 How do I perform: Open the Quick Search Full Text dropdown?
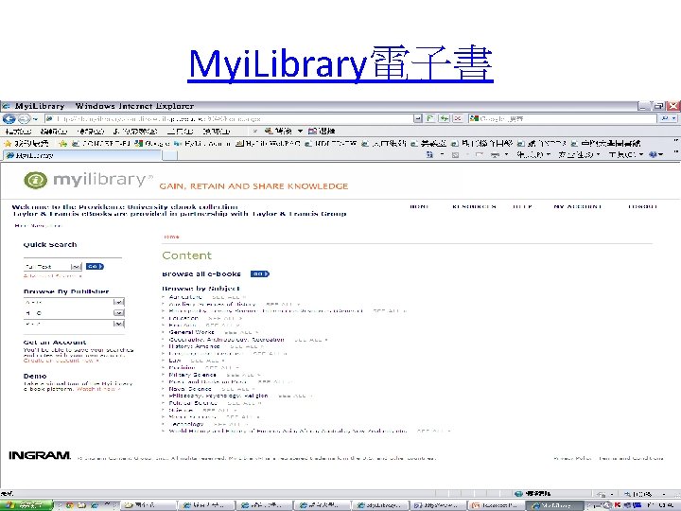53,266
